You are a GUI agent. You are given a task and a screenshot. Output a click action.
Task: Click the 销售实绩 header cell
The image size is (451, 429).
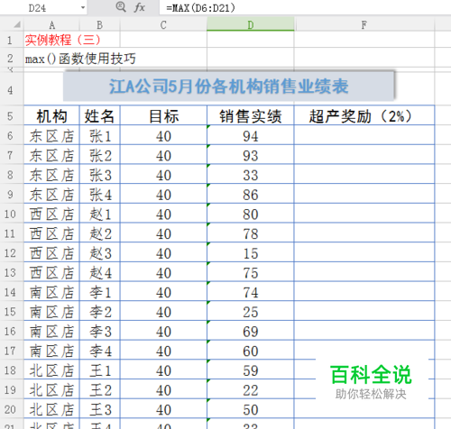click(x=251, y=115)
